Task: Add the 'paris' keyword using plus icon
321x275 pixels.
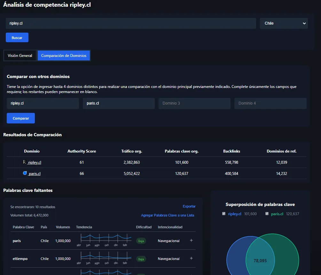Action: 191,240
